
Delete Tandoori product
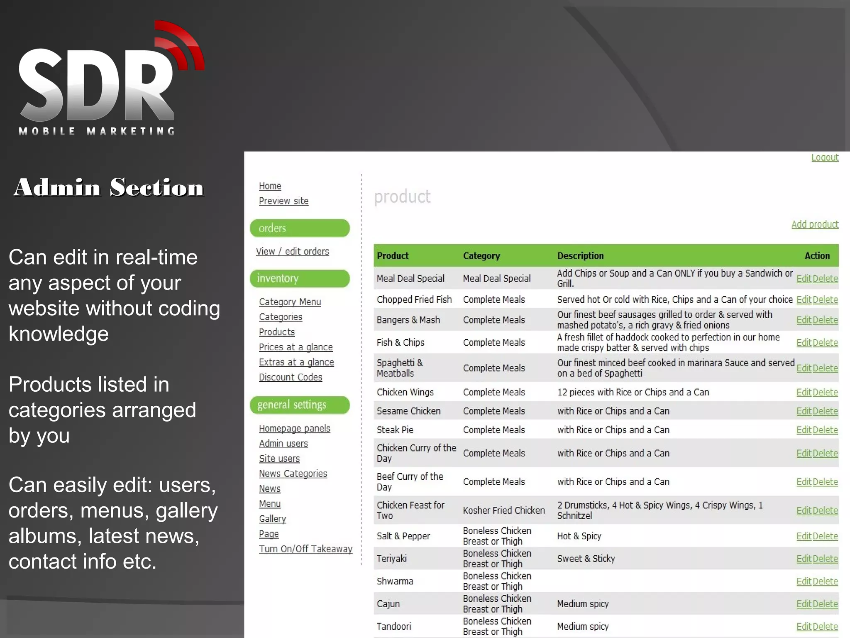pyautogui.click(x=825, y=627)
